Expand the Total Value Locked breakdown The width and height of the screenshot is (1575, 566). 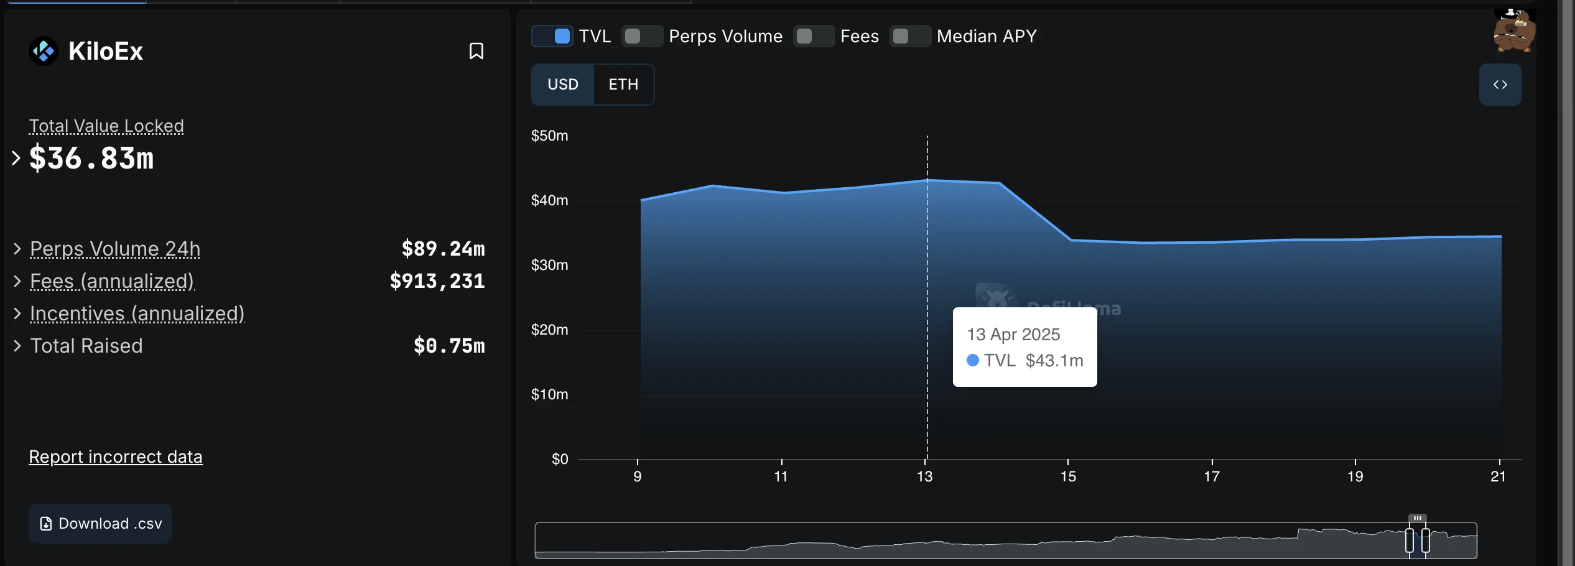pyautogui.click(x=16, y=158)
